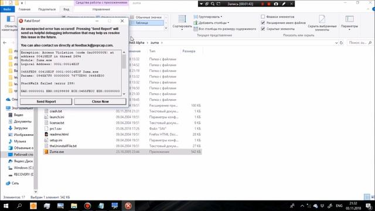Open Сеть in navigation pane
The width and height of the screenshot is (375, 211).
pyautogui.click(x=15, y=183)
